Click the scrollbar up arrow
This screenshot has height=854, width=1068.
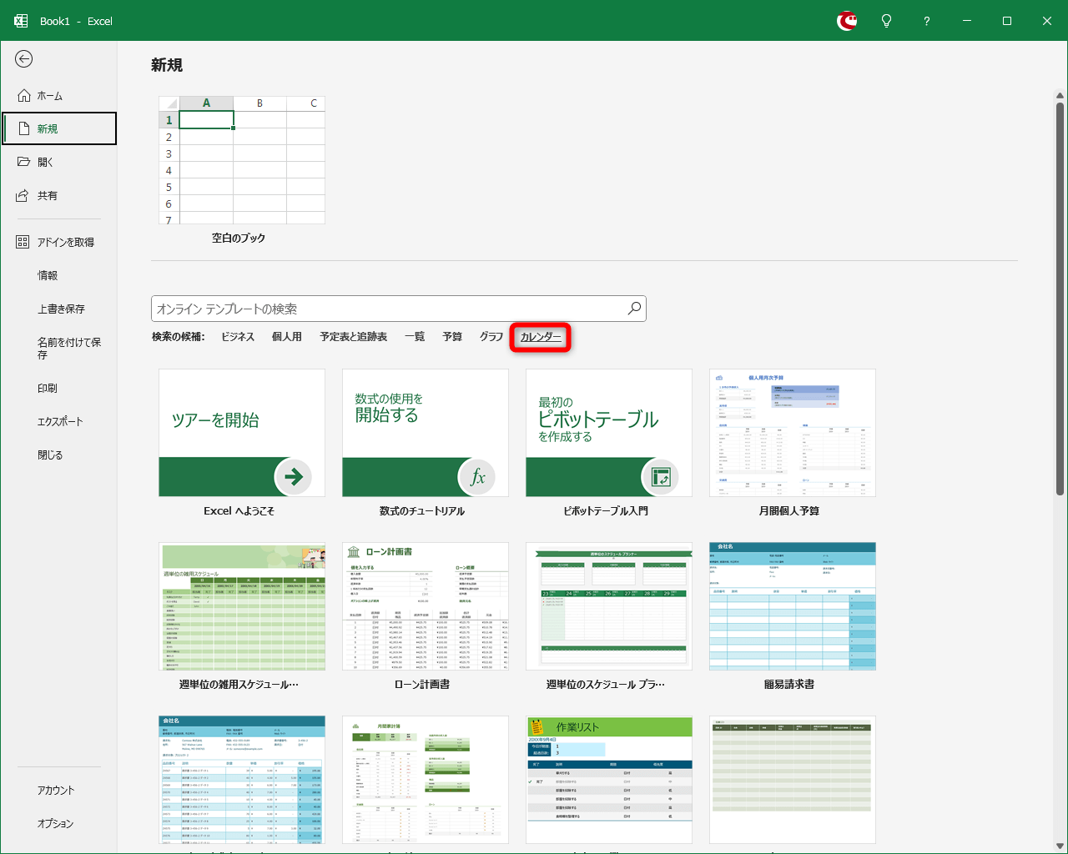point(1060,96)
